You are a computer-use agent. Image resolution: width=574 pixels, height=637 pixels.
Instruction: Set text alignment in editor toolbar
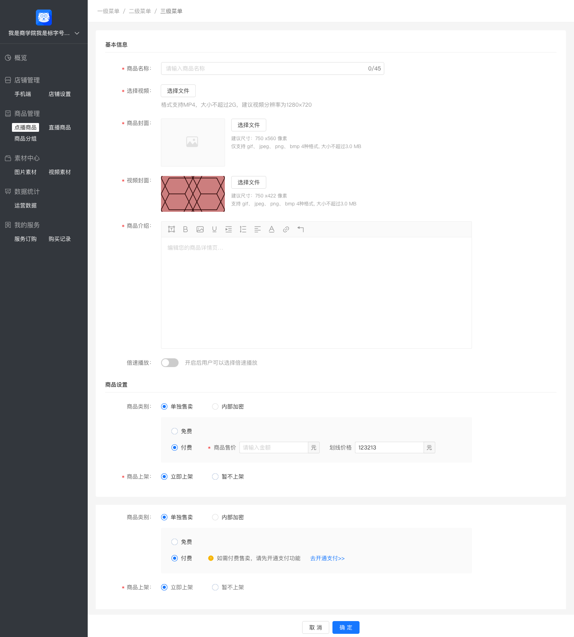[258, 229]
